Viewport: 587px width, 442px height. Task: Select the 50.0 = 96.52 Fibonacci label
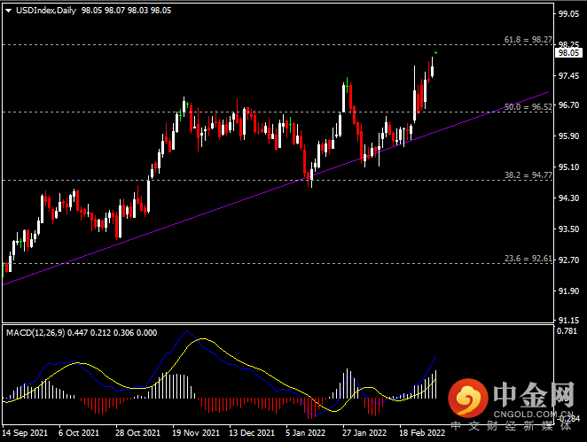coord(528,107)
